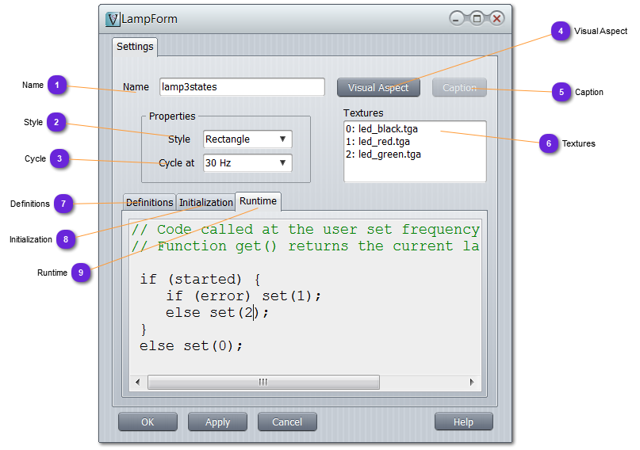
Task: Click the Name field containing lamp3states
Action: pyautogui.click(x=241, y=87)
